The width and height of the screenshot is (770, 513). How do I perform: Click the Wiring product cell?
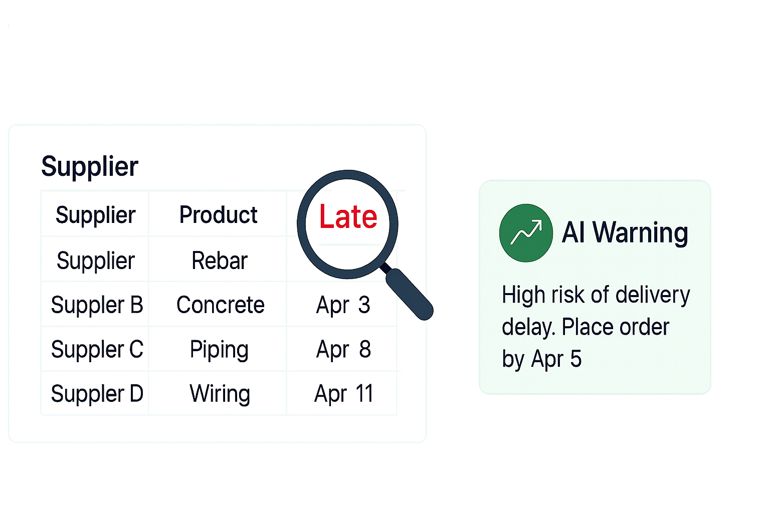click(220, 394)
